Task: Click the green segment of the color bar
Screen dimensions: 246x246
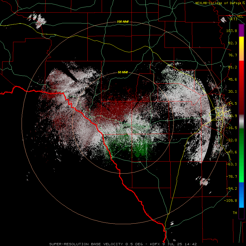Action: click(241, 155)
